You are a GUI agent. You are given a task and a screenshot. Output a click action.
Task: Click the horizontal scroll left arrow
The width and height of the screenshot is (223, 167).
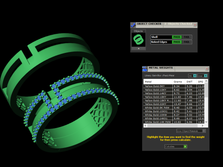145,126
